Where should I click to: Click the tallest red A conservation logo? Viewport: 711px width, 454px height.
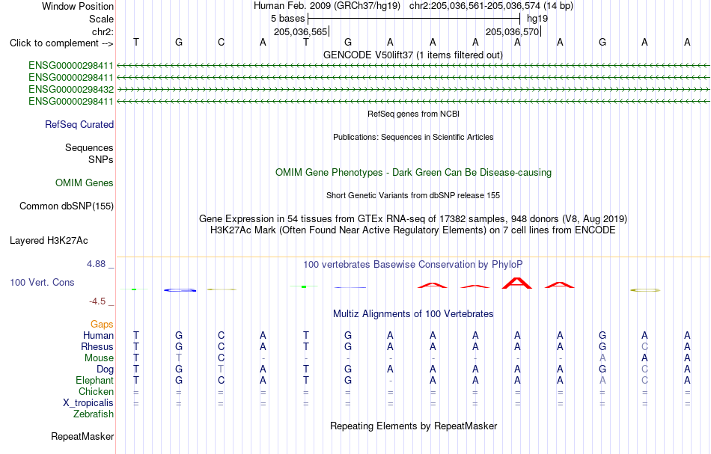click(x=517, y=283)
